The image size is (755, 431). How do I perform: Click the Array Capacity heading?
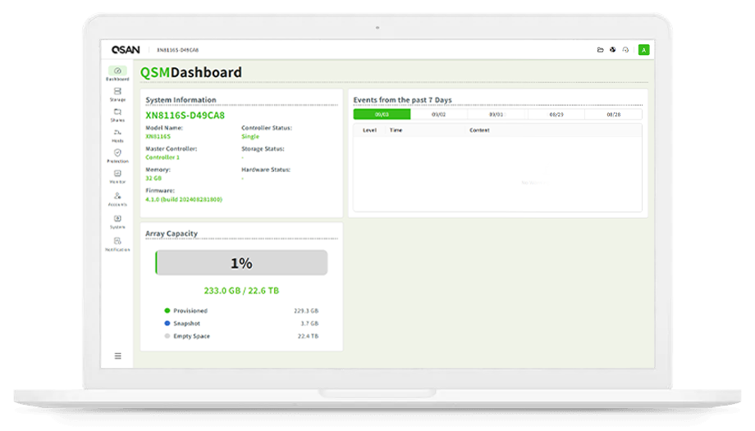[x=172, y=234]
